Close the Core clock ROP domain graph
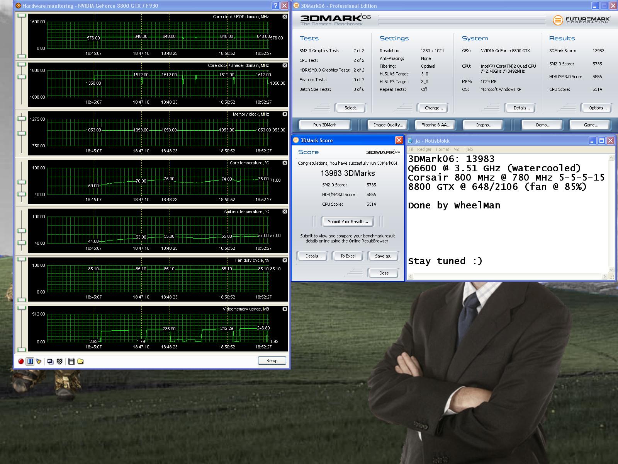 point(285,17)
